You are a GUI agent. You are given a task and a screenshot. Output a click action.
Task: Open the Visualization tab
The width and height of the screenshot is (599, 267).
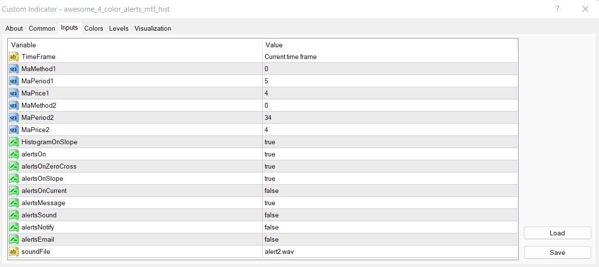[x=153, y=28]
